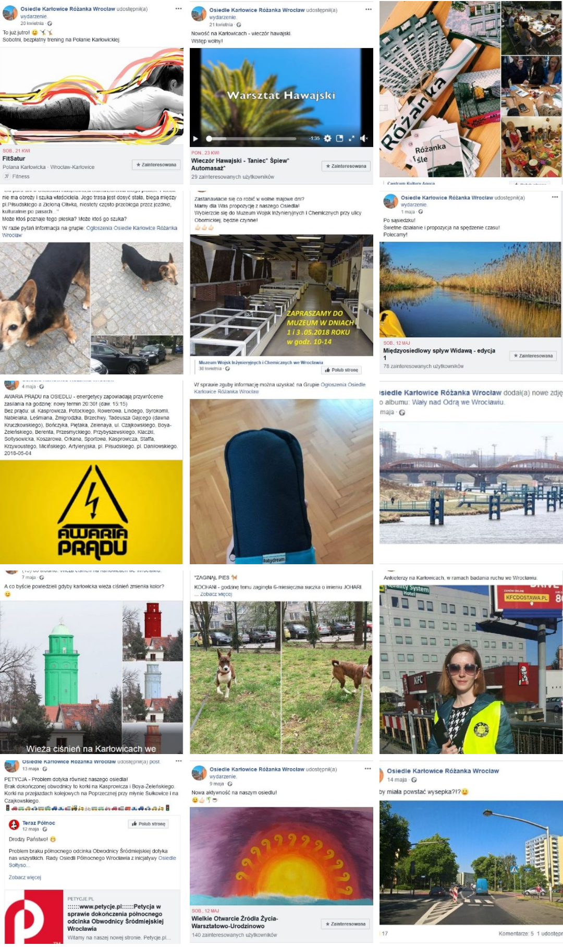Play the Warsztat Hawajski video

pos(196,139)
